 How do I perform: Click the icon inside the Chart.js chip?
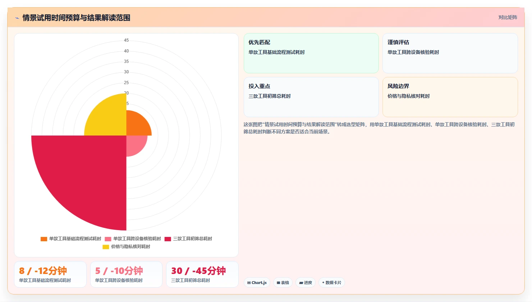(x=249, y=283)
